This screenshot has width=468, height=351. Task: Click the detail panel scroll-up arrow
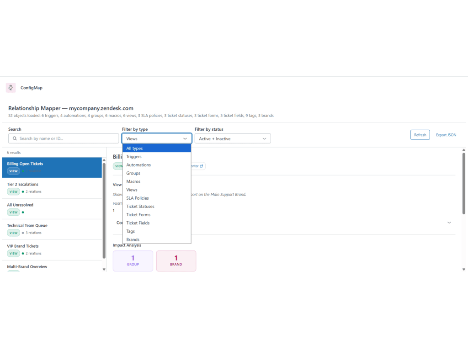pyautogui.click(x=464, y=150)
